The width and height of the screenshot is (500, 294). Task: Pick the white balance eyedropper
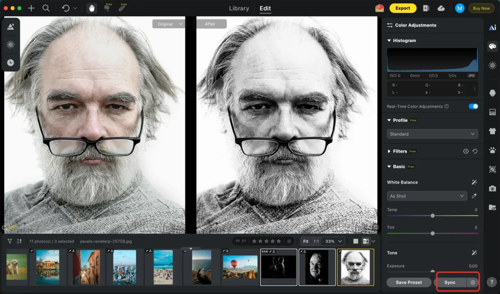tap(474, 196)
